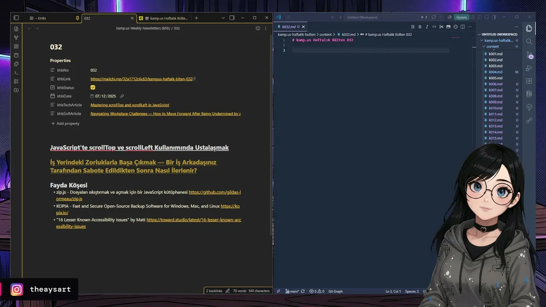Open Git Graph from status bar

click(x=335, y=291)
